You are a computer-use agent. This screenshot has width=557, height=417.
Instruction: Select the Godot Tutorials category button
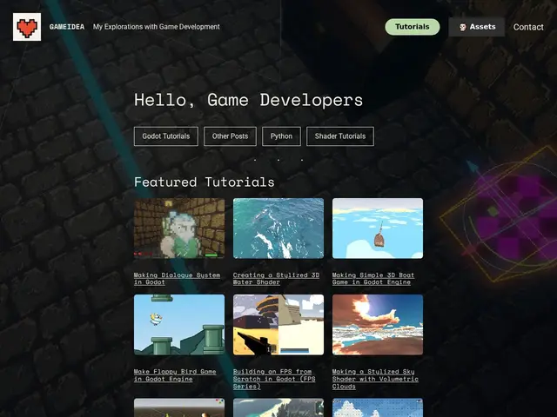coord(166,136)
